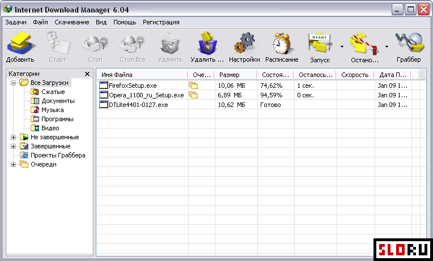Sort by the Размер column header

point(236,75)
